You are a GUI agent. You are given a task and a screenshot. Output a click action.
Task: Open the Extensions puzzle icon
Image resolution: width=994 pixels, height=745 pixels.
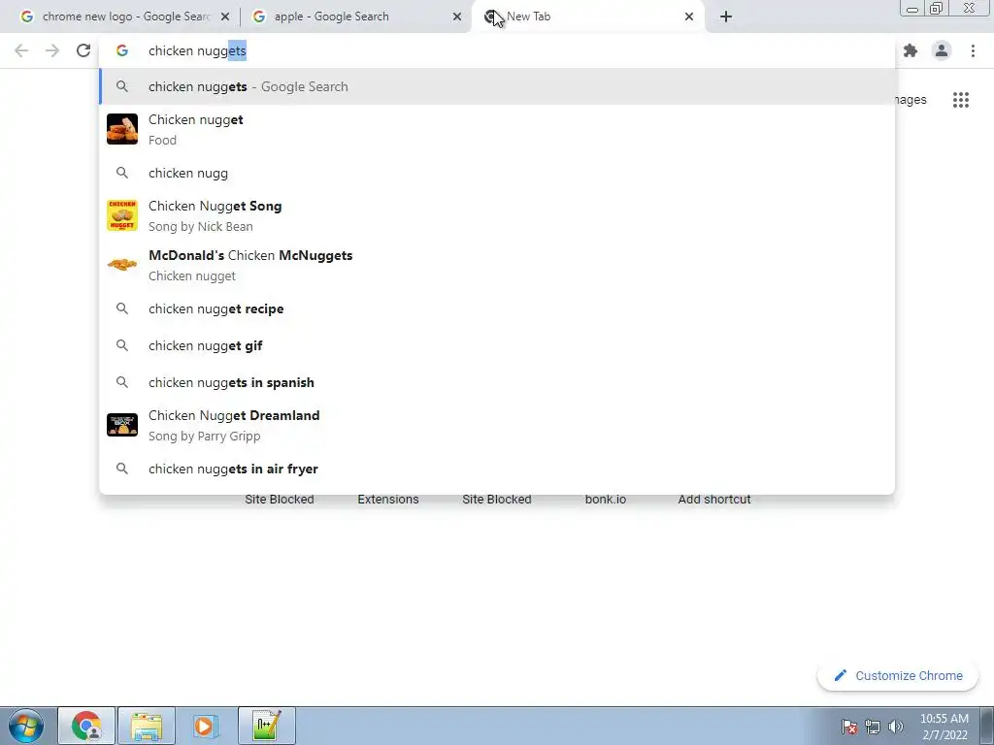[x=911, y=50]
